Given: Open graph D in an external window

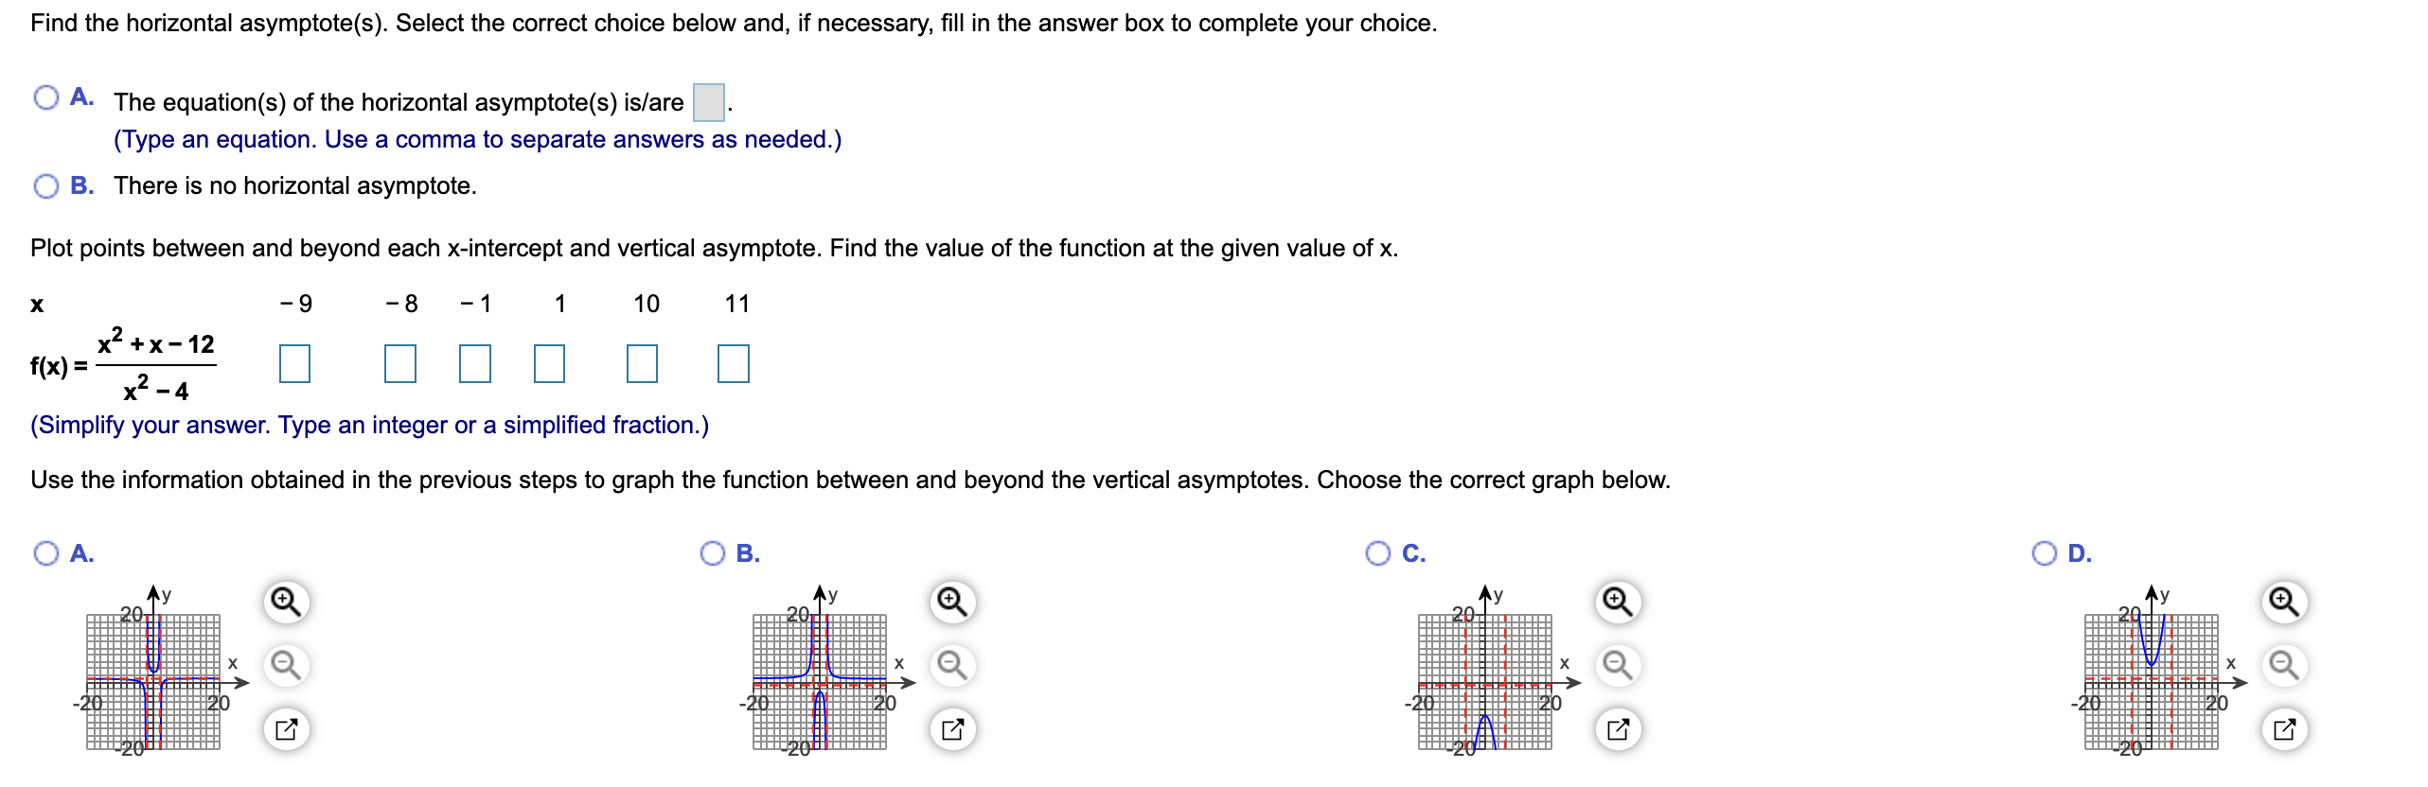Looking at the screenshot, I should pyautogui.click(x=2286, y=728).
